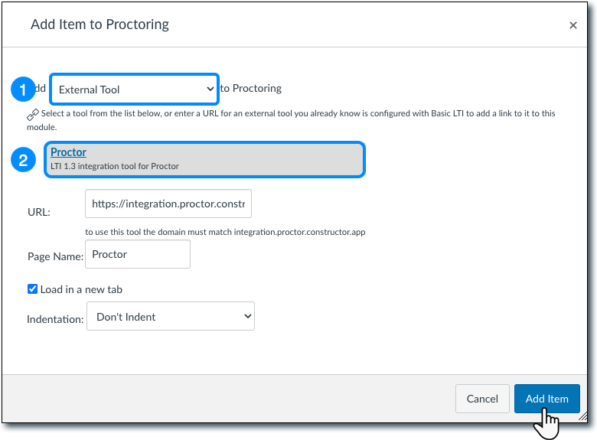Image resolution: width=597 pixels, height=440 pixels.
Task: Click the "URL:" field label
Action: (x=38, y=211)
